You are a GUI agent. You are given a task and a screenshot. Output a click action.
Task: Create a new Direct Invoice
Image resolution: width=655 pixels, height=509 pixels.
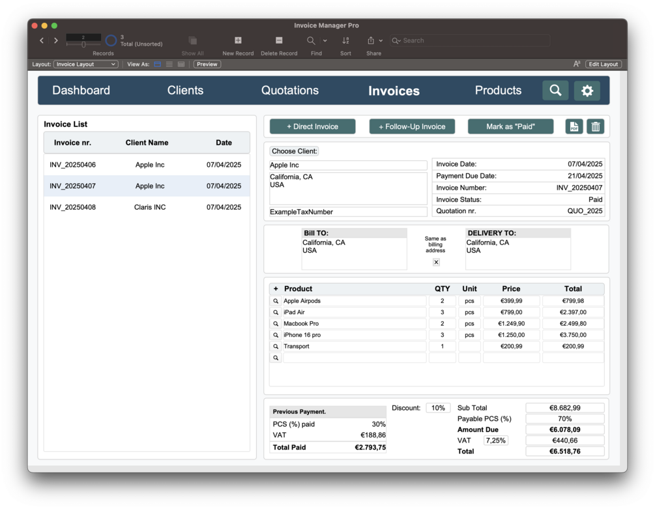[x=312, y=126]
